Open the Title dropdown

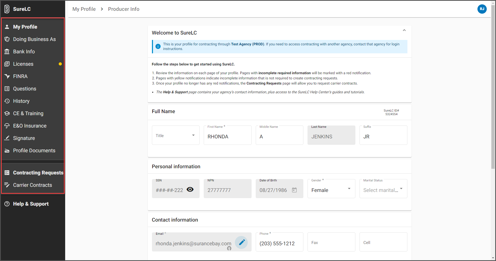[176, 135]
